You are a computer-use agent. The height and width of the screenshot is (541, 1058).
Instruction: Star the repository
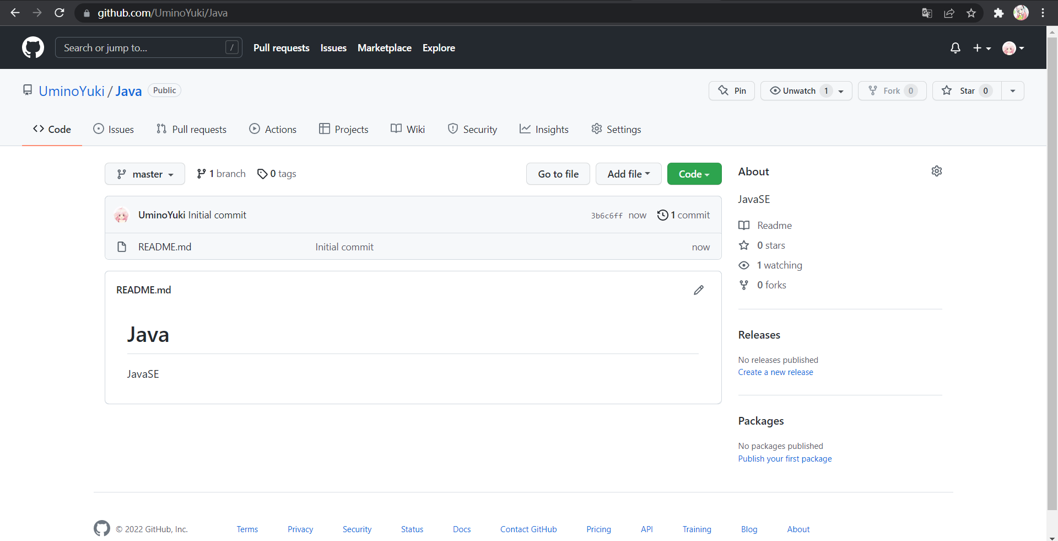point(967,91)
